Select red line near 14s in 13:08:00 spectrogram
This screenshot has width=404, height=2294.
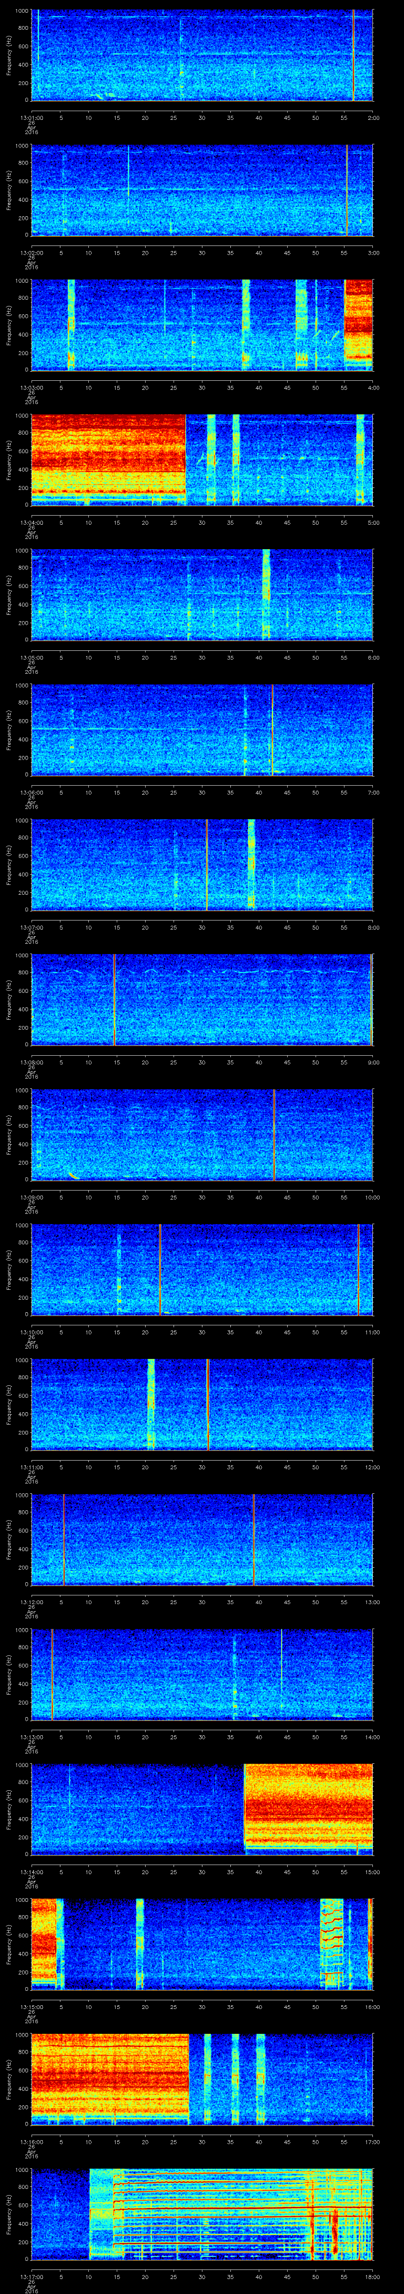114,1000
